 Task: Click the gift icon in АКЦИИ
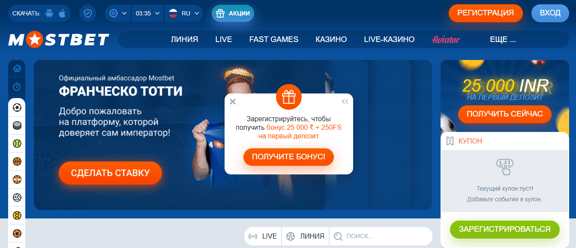pos(220,13)
